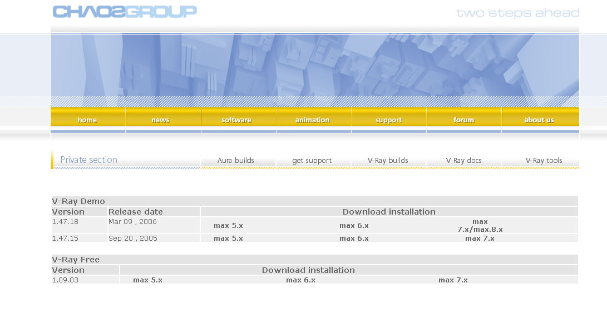Screen dimensions: 607x318
Task: Open the about us menu item
Action: 540,117
